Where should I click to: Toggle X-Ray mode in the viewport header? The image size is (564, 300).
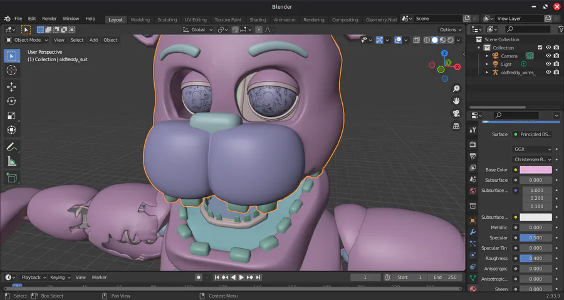[417, 40]
